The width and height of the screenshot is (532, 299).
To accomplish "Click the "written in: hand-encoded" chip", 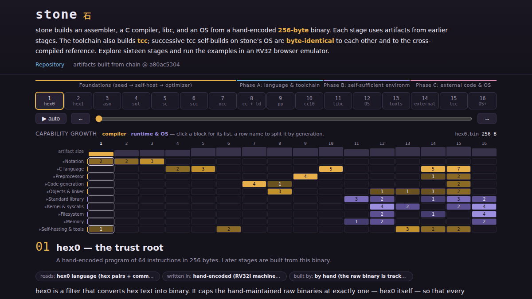I will [224, 276].
